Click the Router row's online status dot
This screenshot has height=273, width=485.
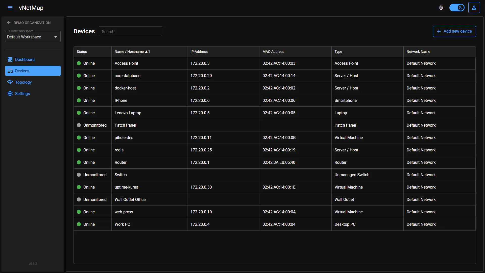click(79, 162)
